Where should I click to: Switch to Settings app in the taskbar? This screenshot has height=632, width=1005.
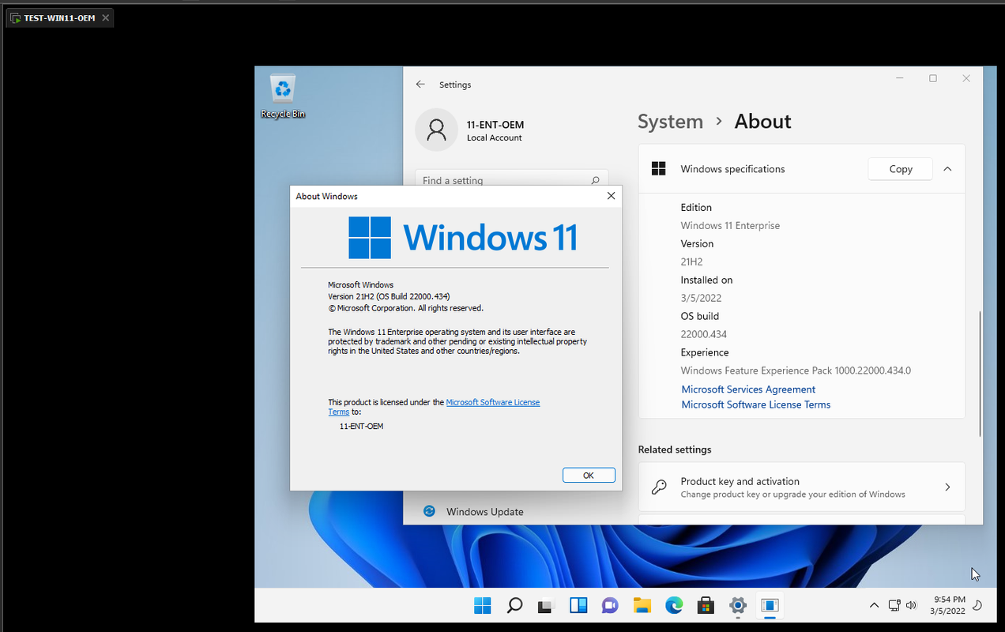738,606
